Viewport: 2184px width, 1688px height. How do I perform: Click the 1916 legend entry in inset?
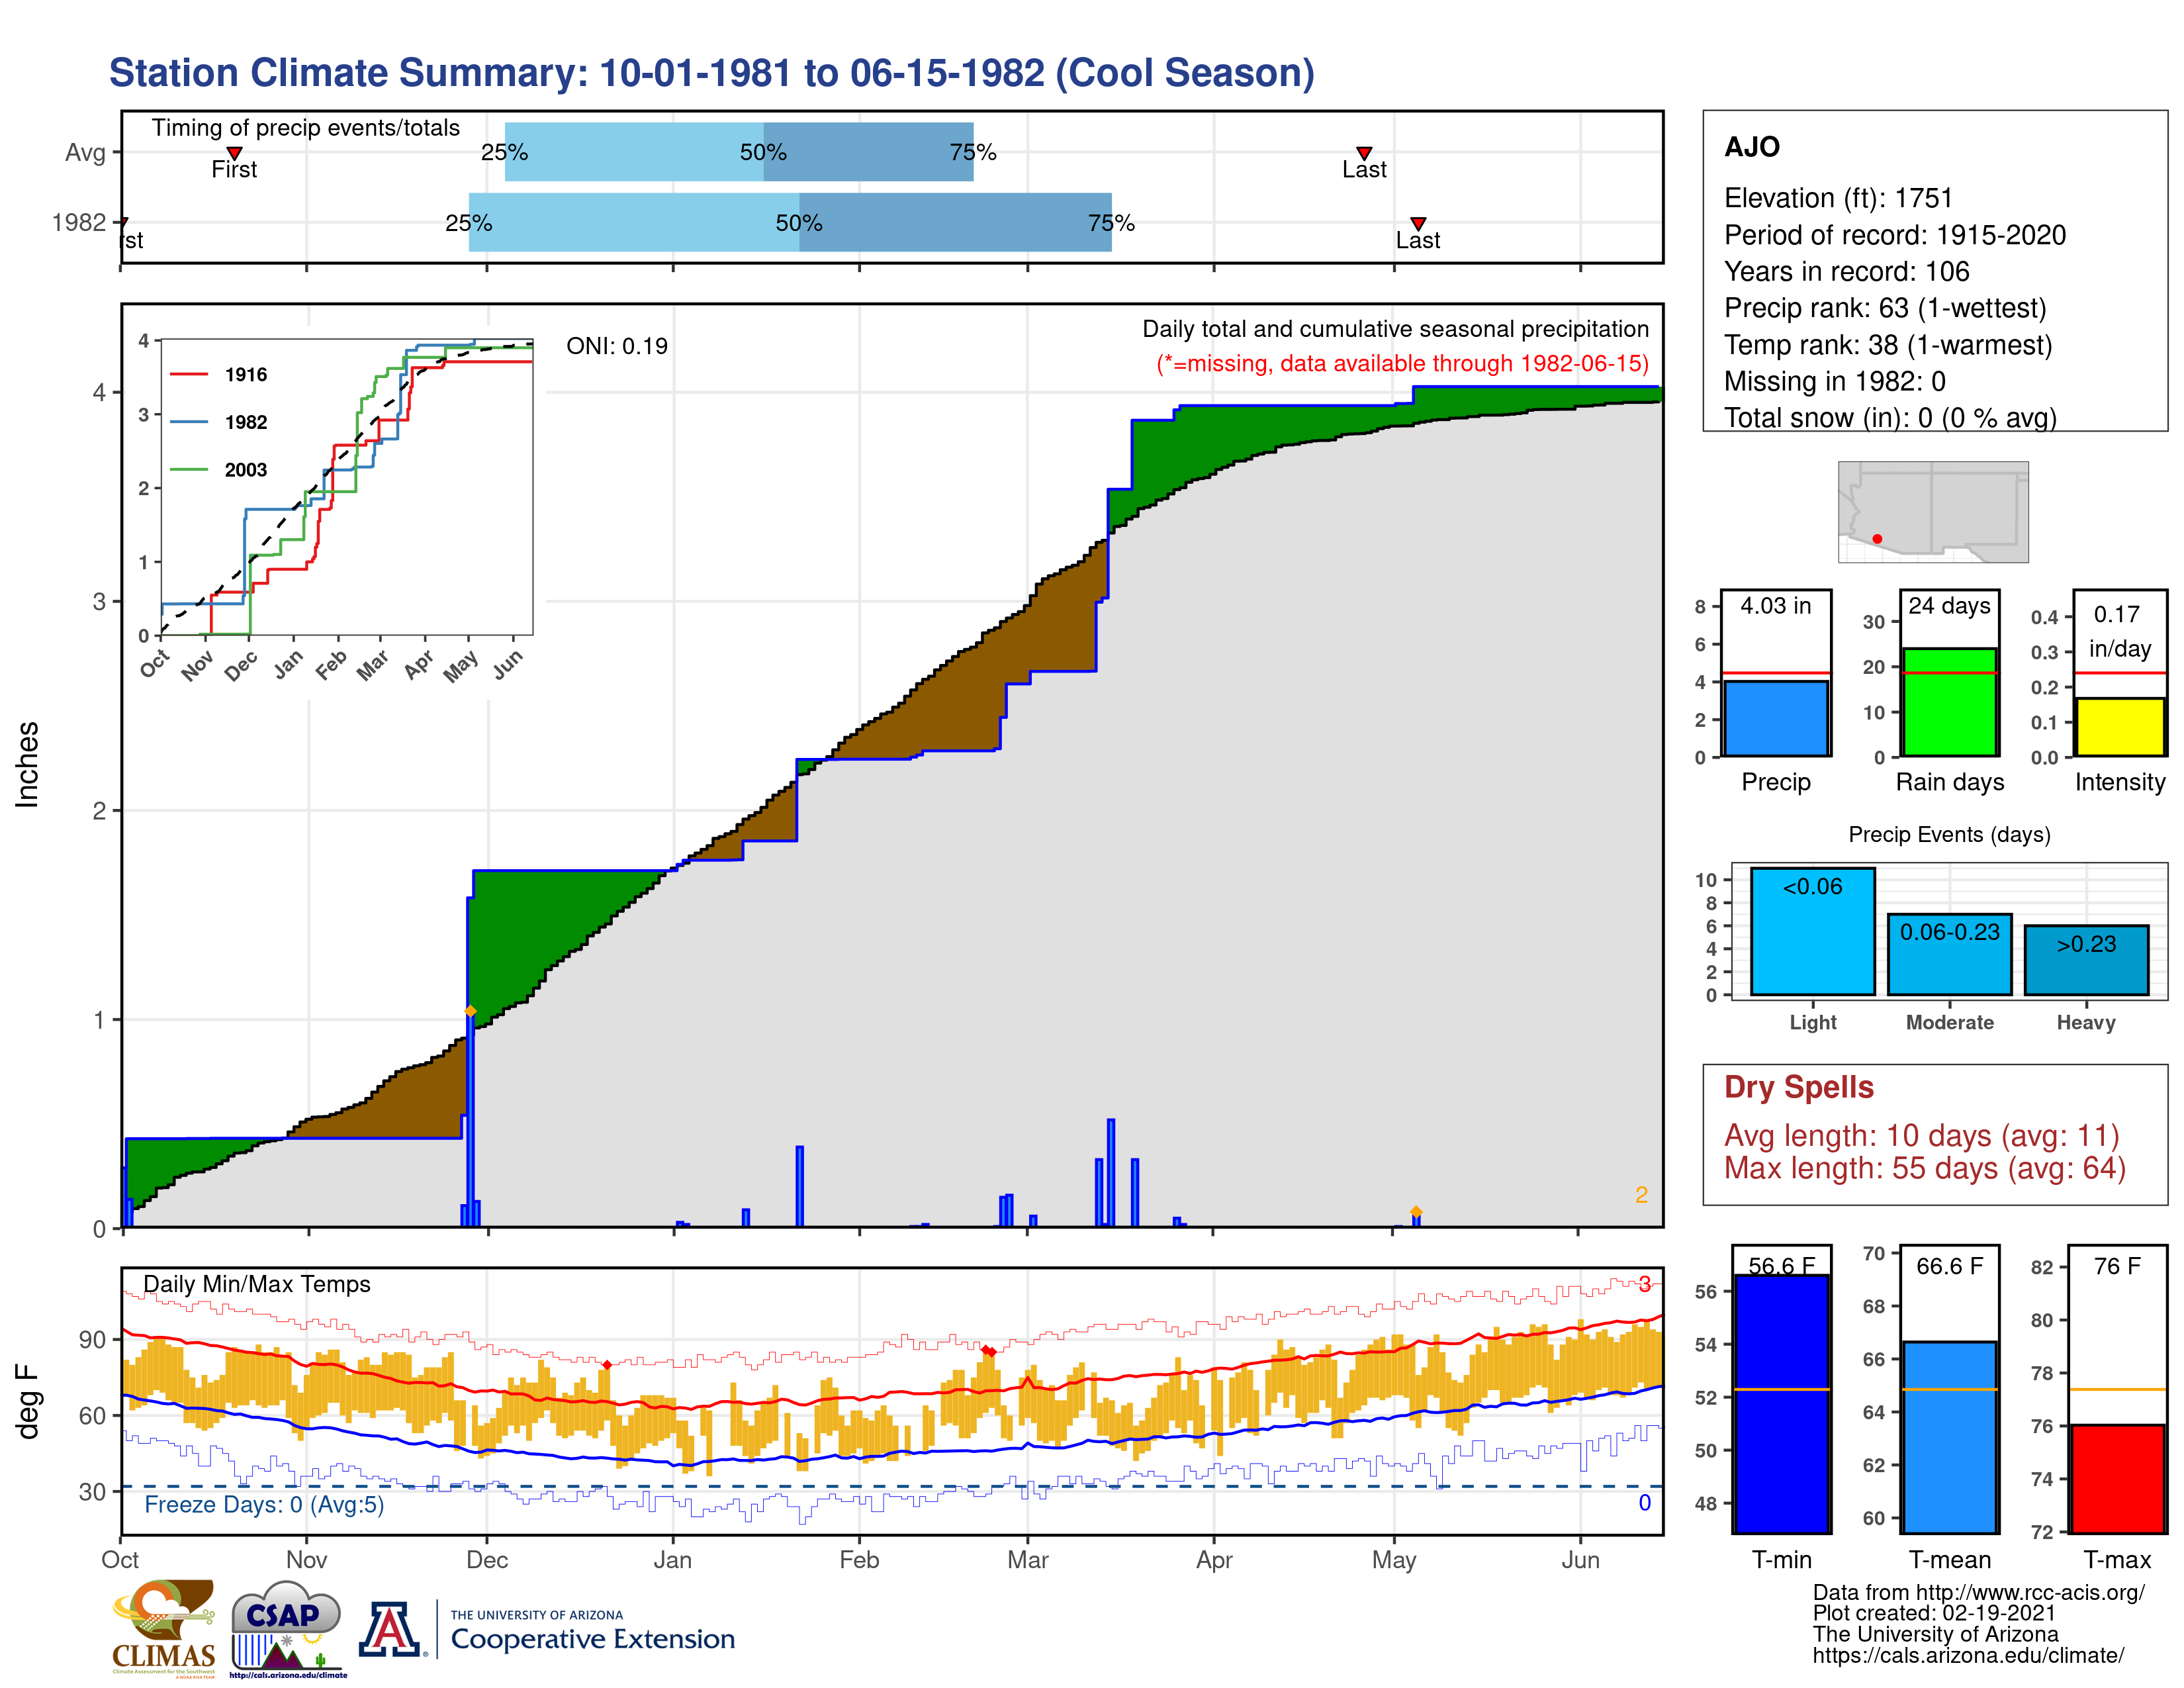click(219, 375)
